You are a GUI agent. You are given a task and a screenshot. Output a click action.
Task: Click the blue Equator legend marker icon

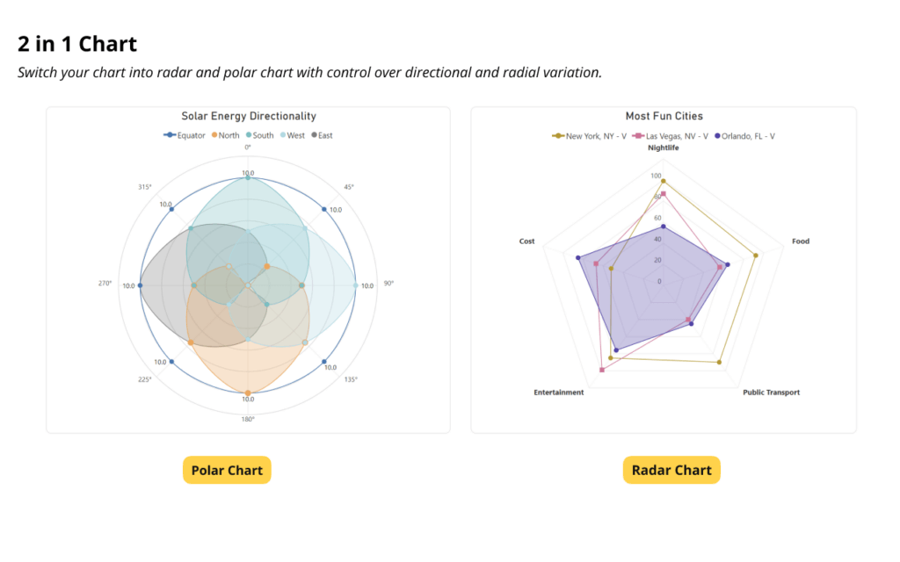click(x=170, y=135)
